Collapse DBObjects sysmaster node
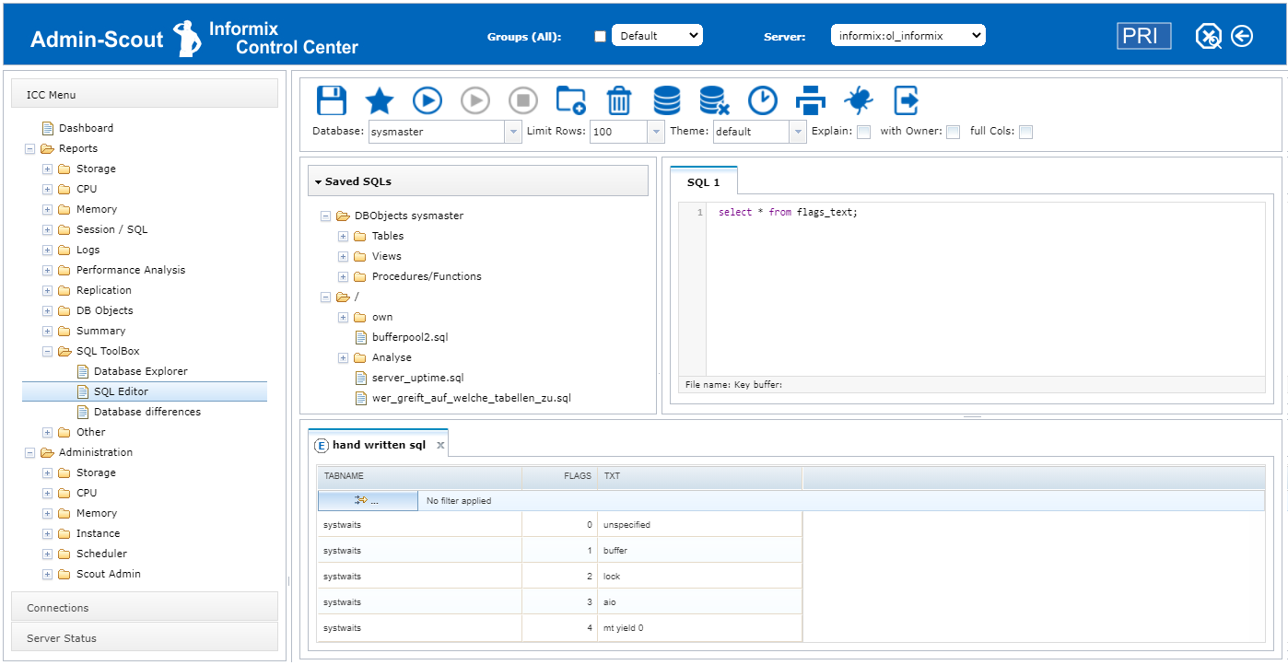Viewport: 1288px width, 665px height. (325, 216)
